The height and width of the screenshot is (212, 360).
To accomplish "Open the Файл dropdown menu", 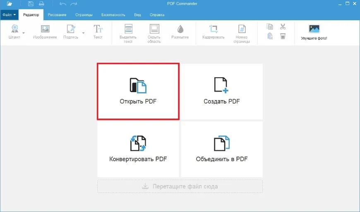I will tap(10, 14).
